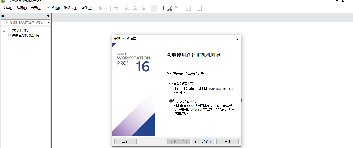Open the 编辑(E) menu
The height and width of the screenshot is (148, 353).
coord(22,8)
